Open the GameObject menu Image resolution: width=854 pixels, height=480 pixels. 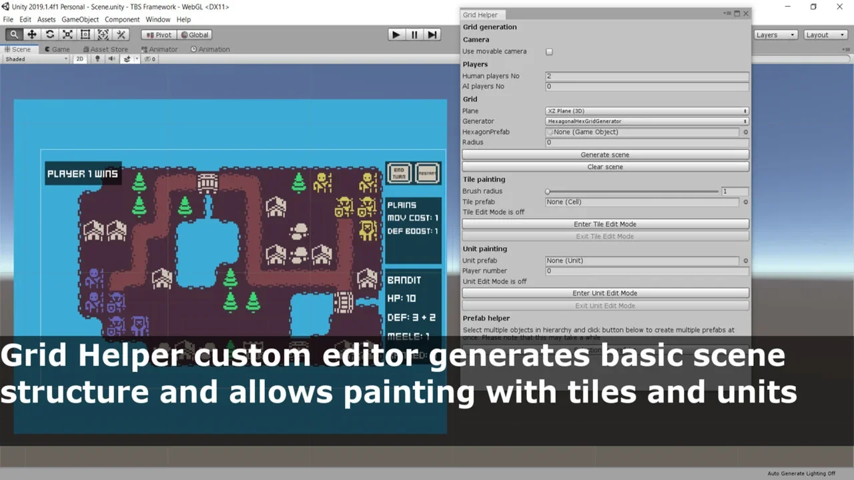(x=80, y=19)
